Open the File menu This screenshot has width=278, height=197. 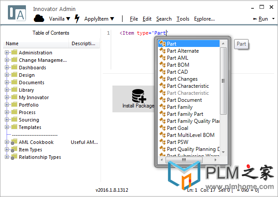click(x=134, y=19)
